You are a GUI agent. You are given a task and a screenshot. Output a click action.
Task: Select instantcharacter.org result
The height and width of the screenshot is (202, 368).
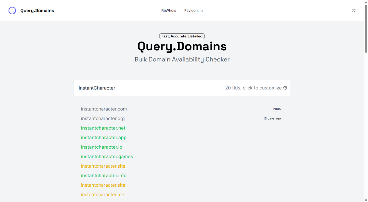coord(103,119)
